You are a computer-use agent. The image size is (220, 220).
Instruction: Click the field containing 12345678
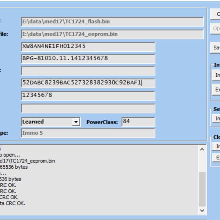[x=88, y=96]
